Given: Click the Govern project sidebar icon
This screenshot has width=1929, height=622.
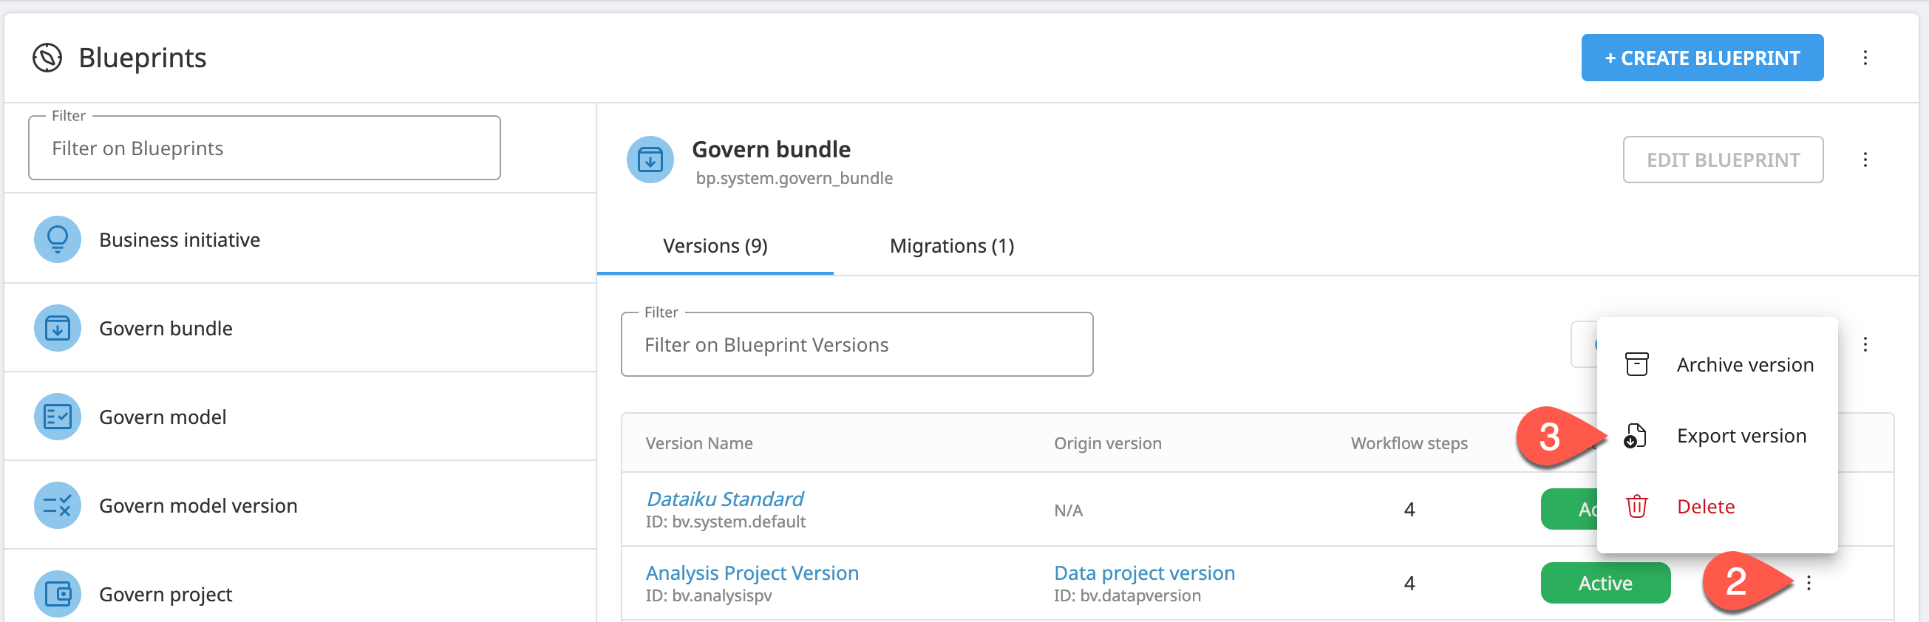Looking at the screenshot, I should click(x=57, y=593).
